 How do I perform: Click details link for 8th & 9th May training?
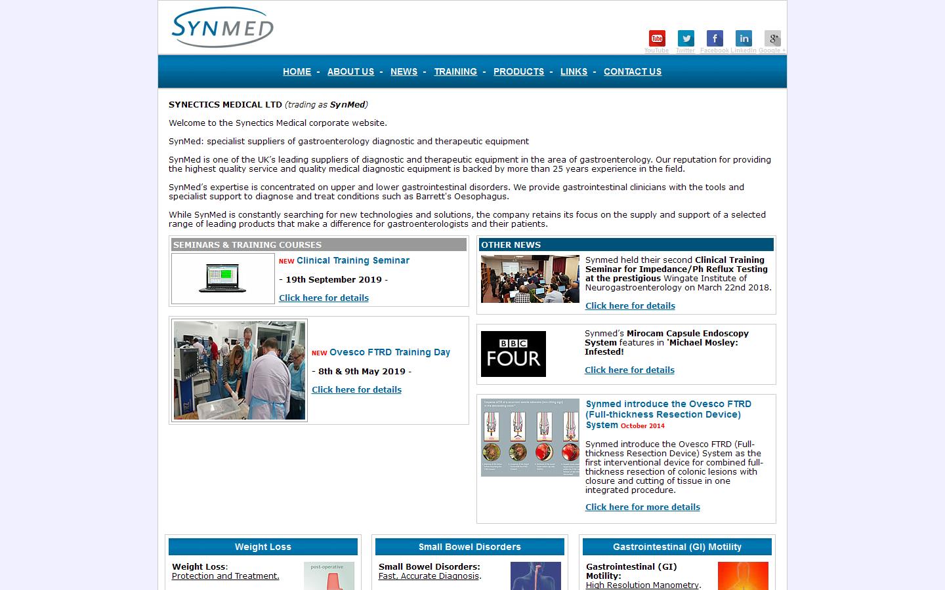(356, 389)
